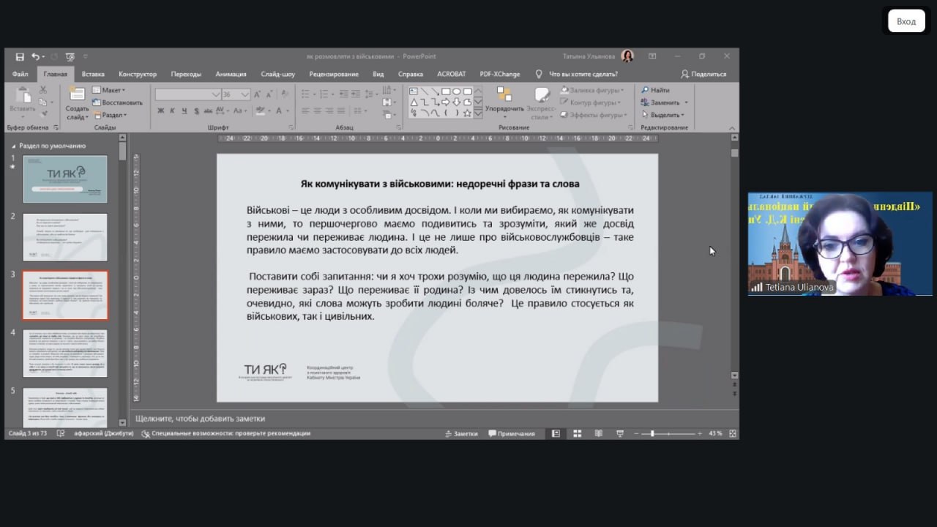Screen dimensions: 937x527
Task: Click the Поделиться share button
Action: pyautogui.click(x=703, y=74)
